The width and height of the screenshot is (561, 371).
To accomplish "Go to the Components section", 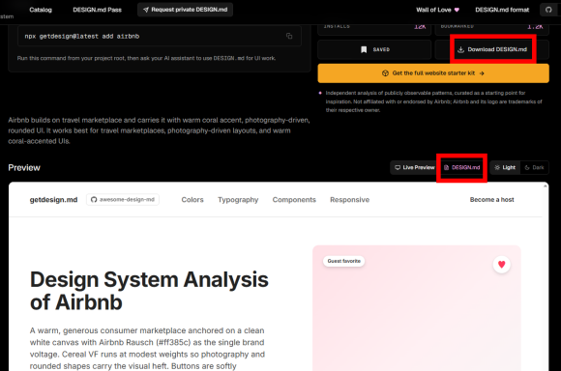I will point(294,200).
